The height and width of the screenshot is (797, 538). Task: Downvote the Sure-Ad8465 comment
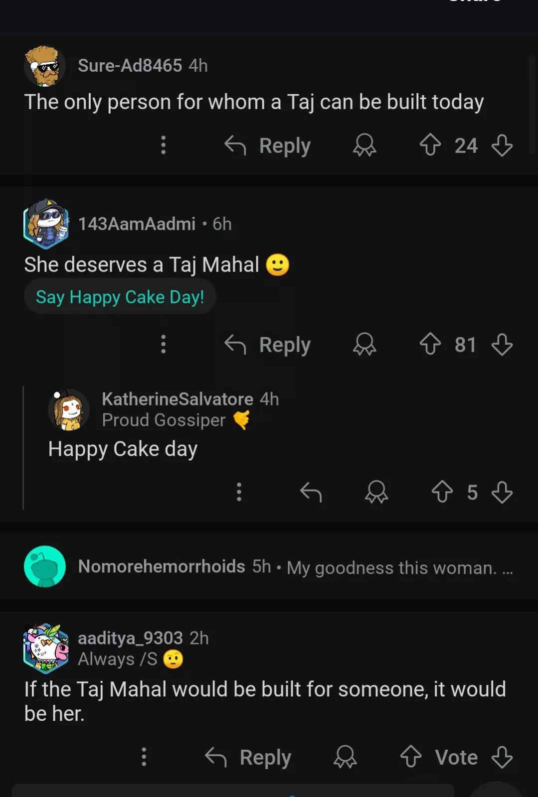click(x=502, y=145)
